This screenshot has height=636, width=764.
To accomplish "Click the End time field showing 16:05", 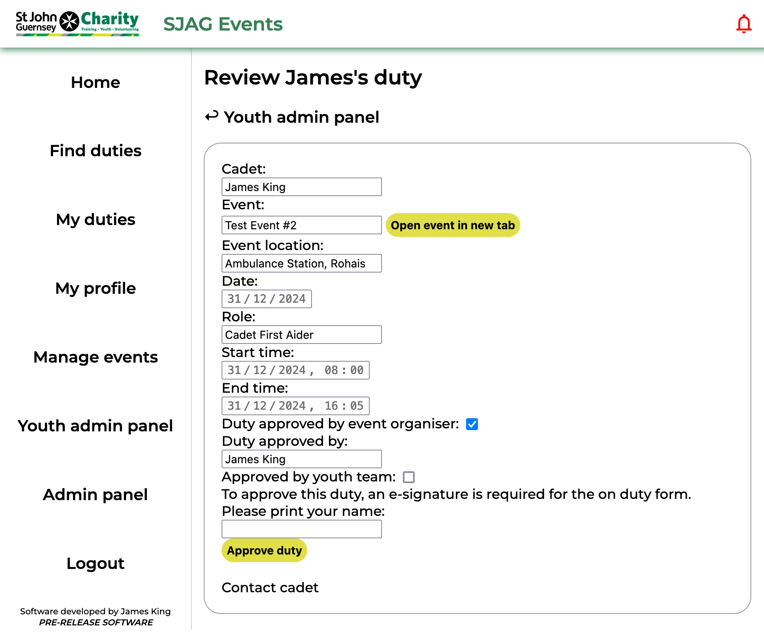I will coord(295,406).
